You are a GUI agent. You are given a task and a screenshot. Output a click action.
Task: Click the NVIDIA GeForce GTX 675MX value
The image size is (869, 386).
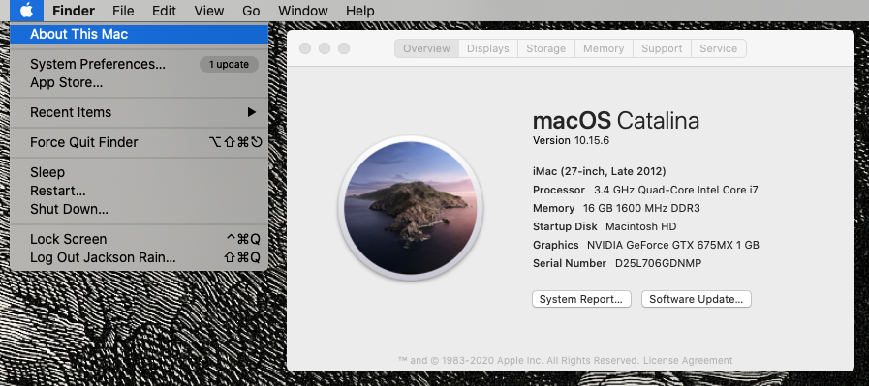click(x=673, y=245)
